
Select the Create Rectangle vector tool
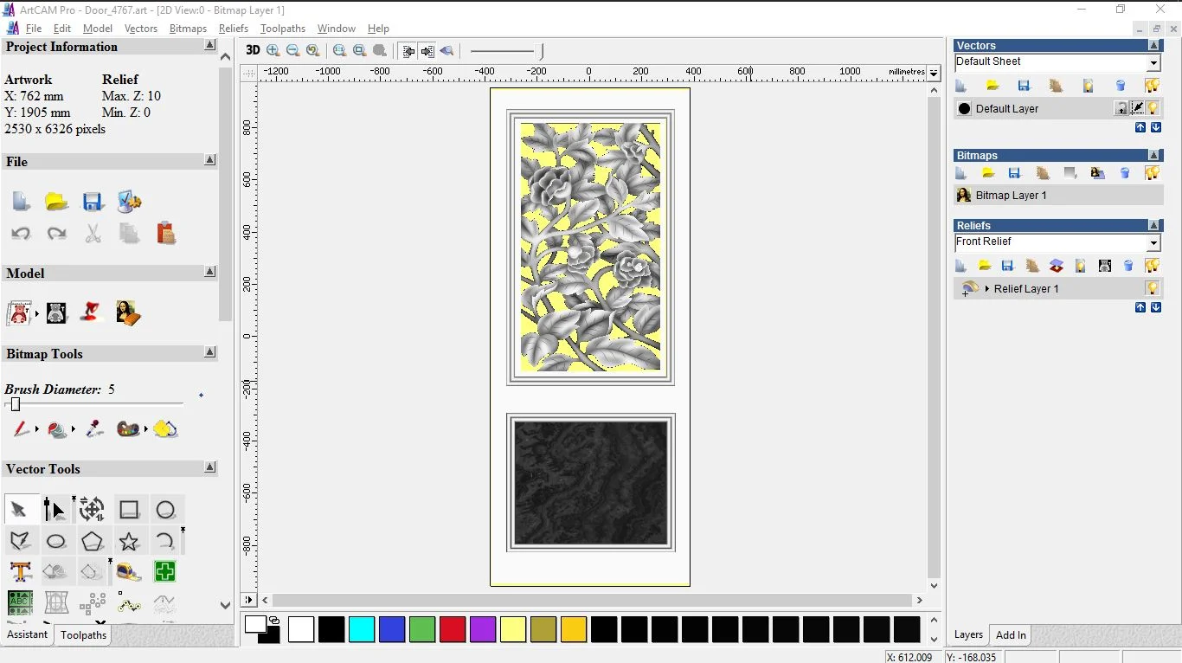[x=129, y=510]
